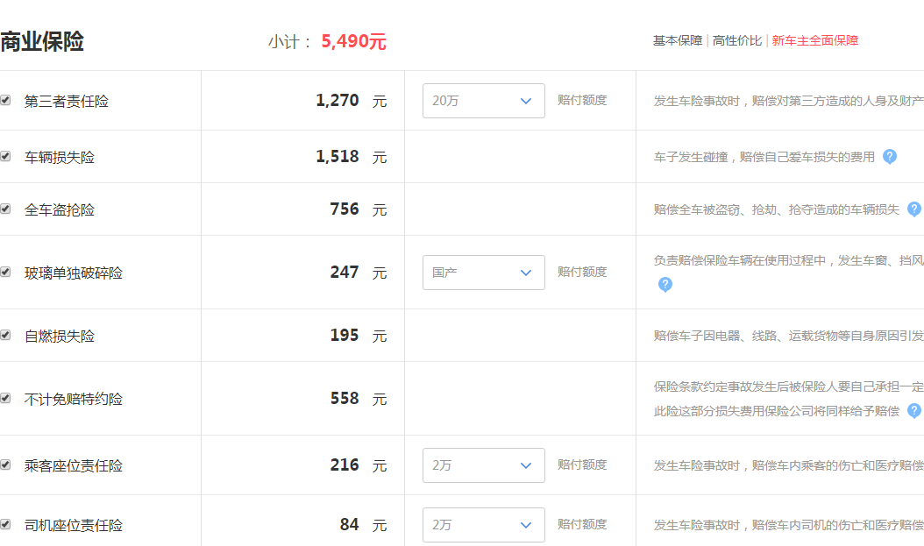Click the 不计免赔特约险 label
This screenshot has width=924, height=546.
click(73, 400)
